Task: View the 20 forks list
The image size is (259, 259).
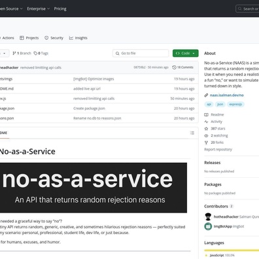Action: [x=217, y=143]
